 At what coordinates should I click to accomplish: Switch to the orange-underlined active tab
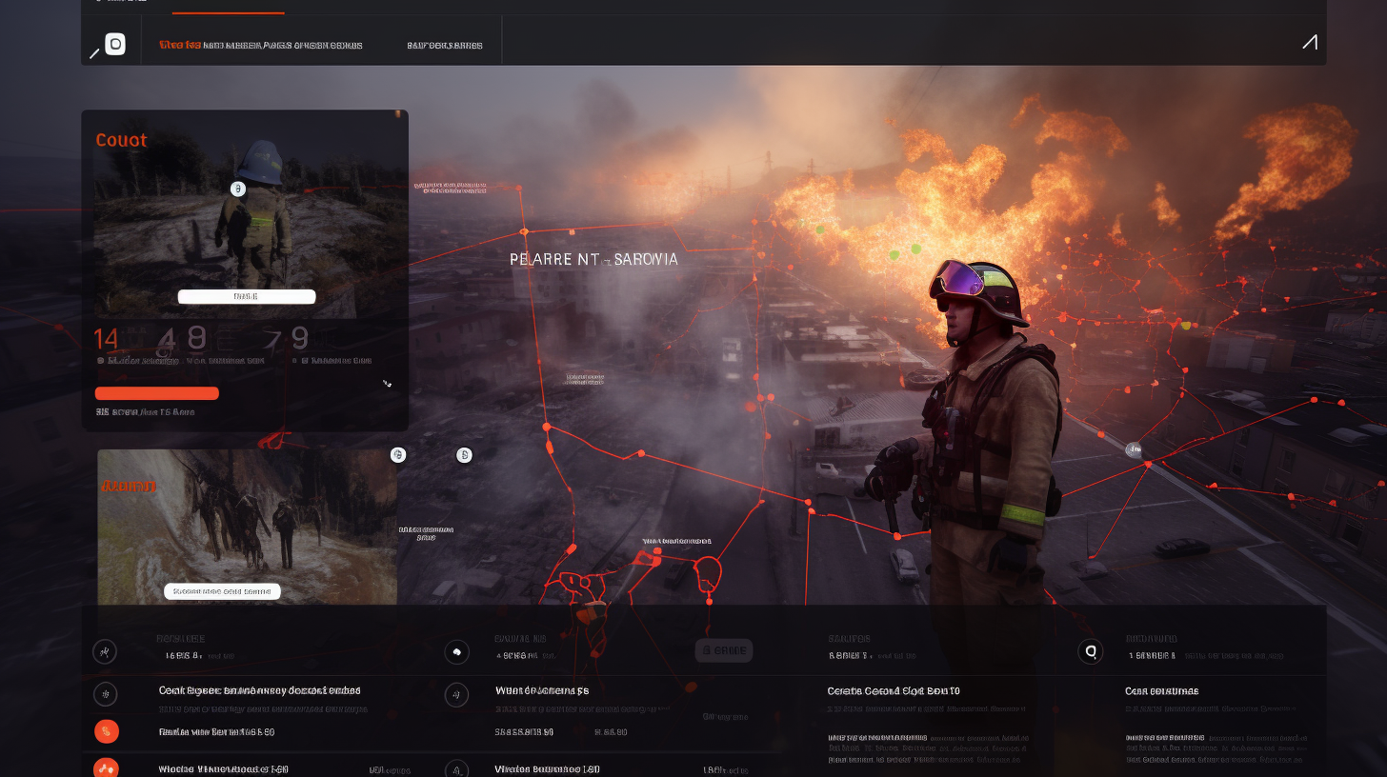[x=228, y=6]
